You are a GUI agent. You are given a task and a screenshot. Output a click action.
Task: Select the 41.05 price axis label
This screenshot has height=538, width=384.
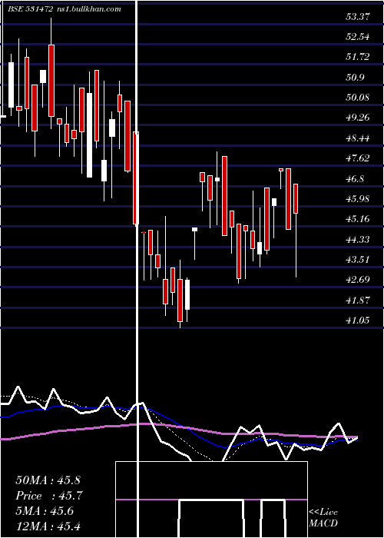tap(358, 320)
